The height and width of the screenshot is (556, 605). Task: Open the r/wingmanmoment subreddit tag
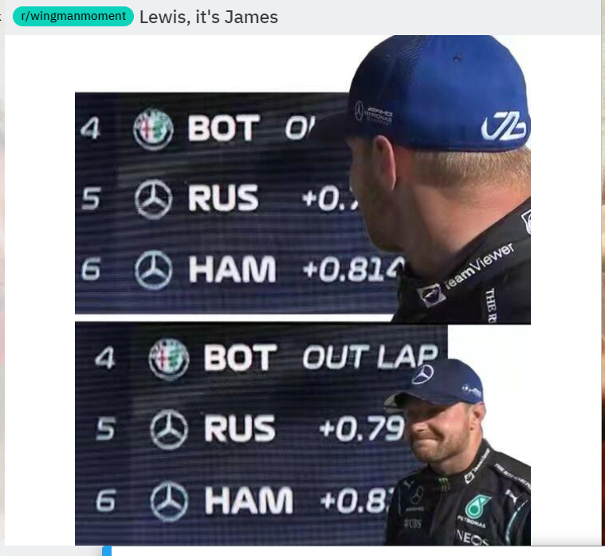pyautogui.click(x=73, y=16)
